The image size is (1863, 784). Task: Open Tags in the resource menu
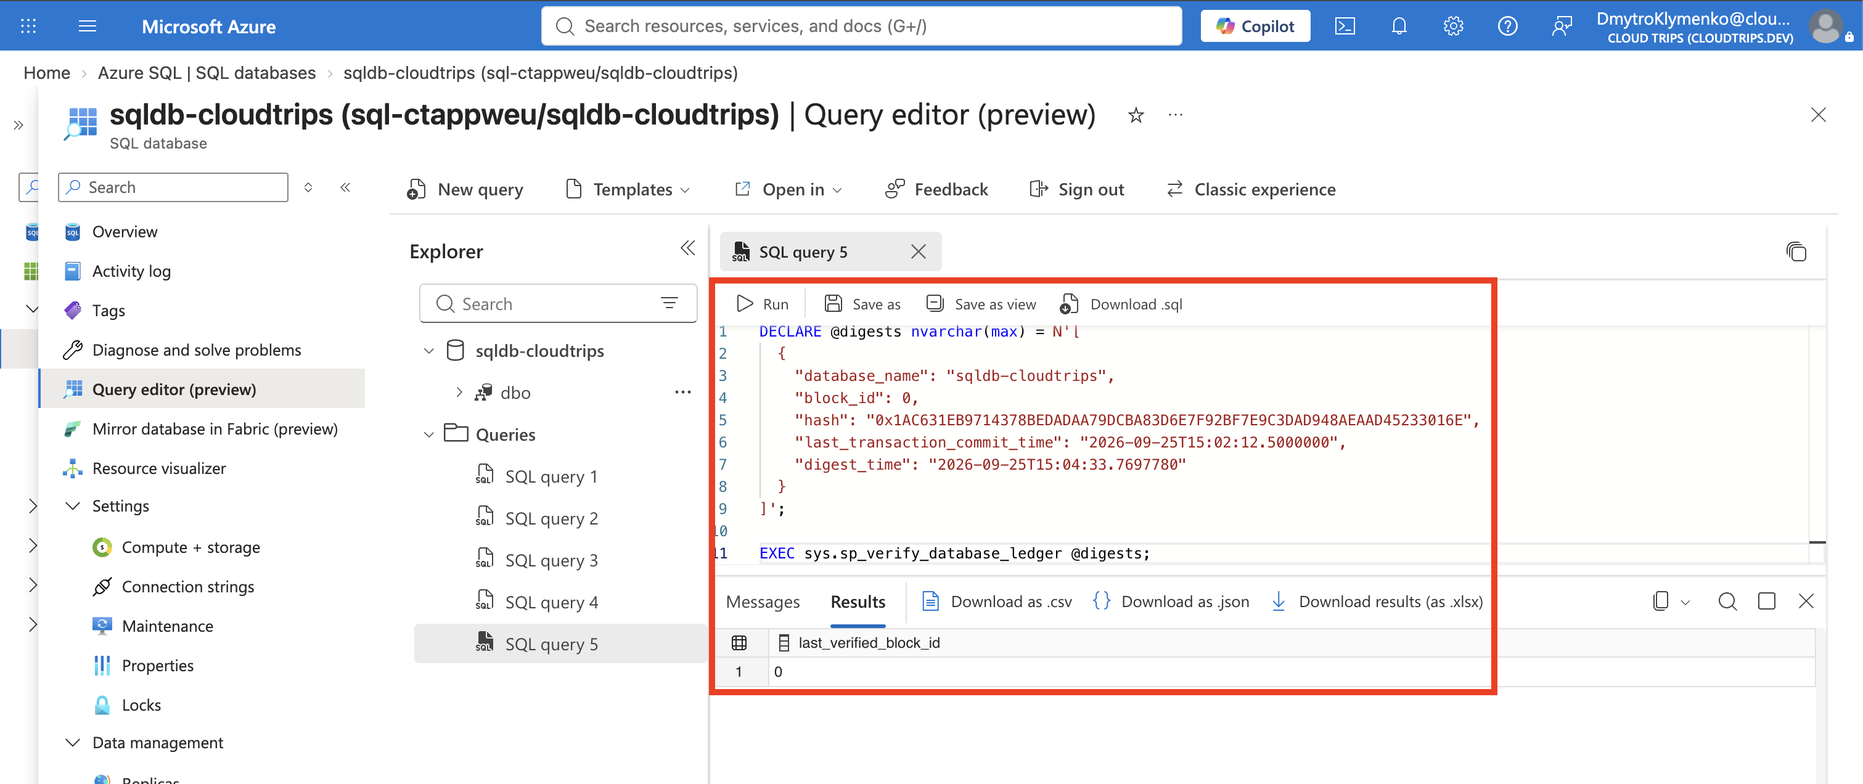109,310
